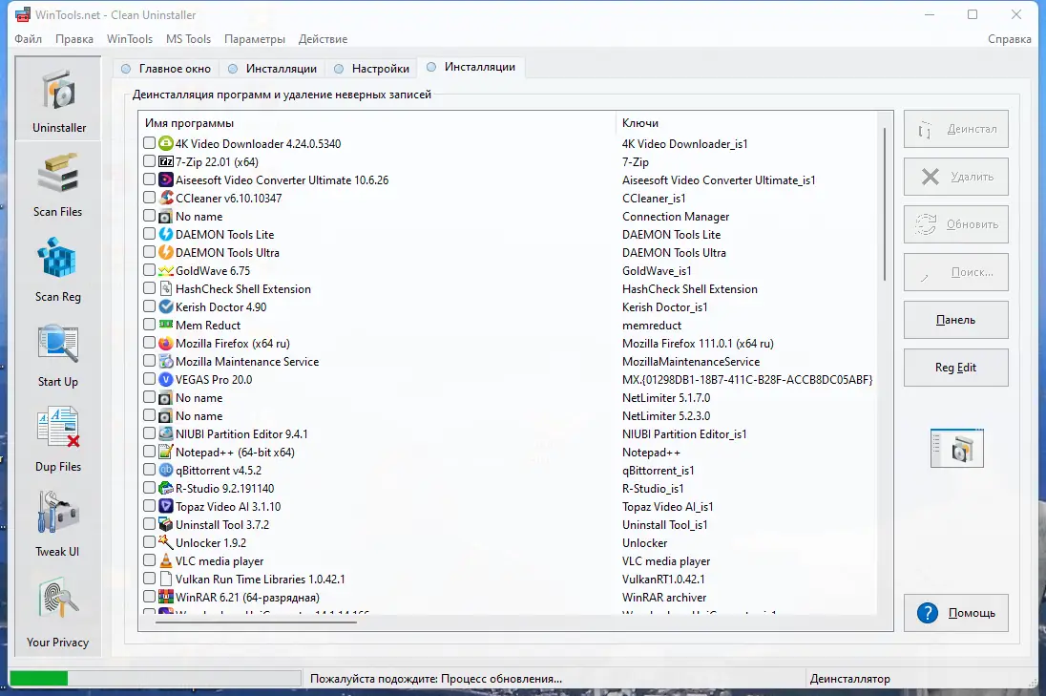
Task: Select the Главное окно radio tab
Action: (166, 68)
